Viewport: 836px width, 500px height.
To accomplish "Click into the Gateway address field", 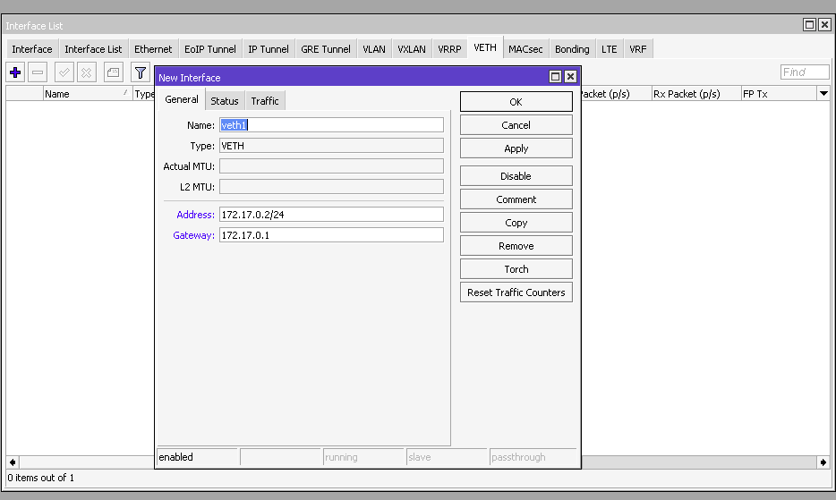I will [331, 235].
